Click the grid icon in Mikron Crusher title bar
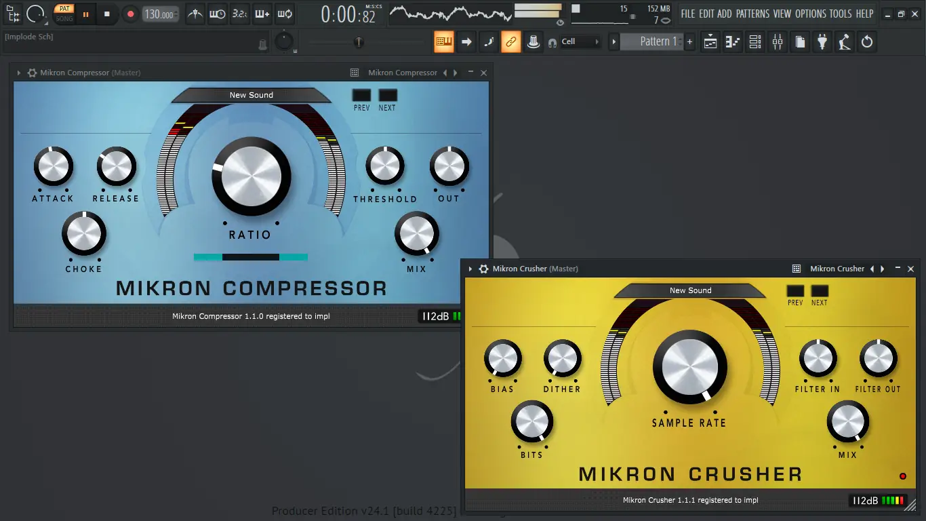 coord(797,269)
